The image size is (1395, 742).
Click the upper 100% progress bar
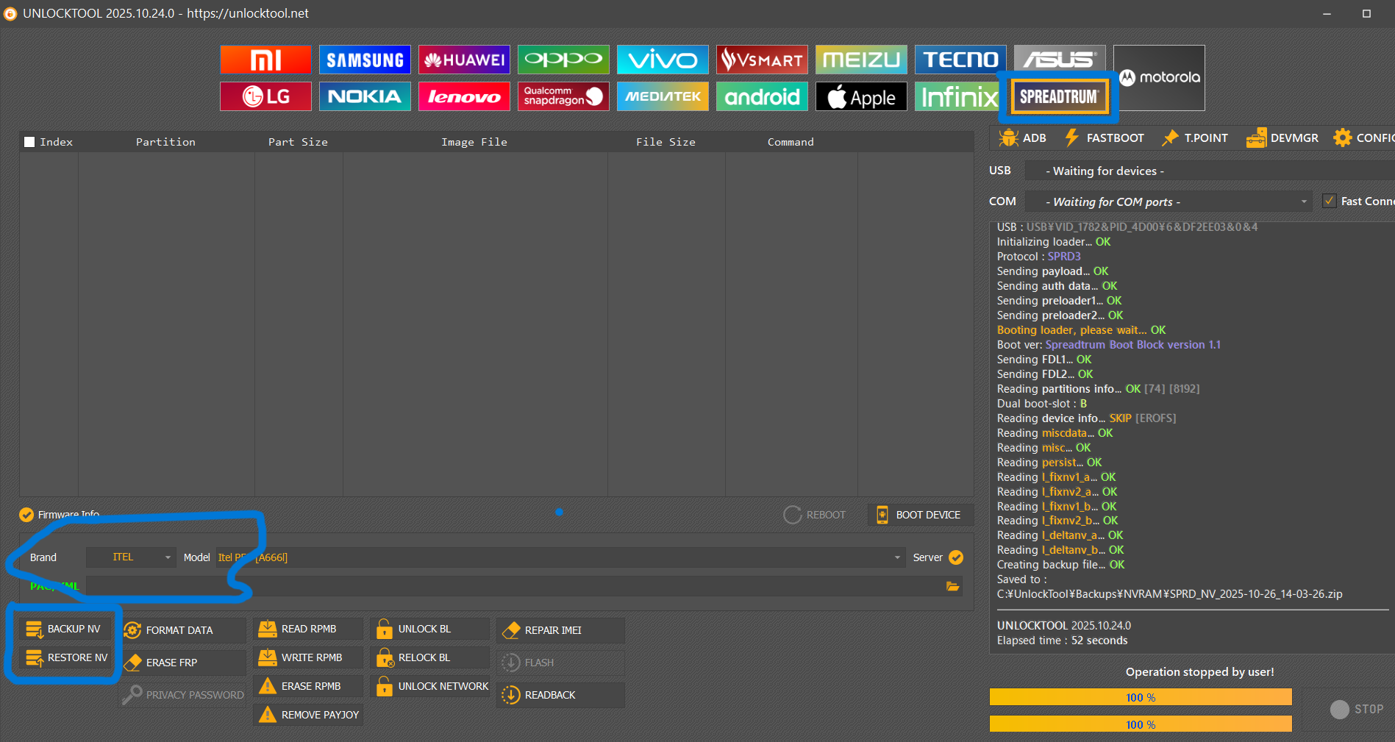(x=1140, y=697)
